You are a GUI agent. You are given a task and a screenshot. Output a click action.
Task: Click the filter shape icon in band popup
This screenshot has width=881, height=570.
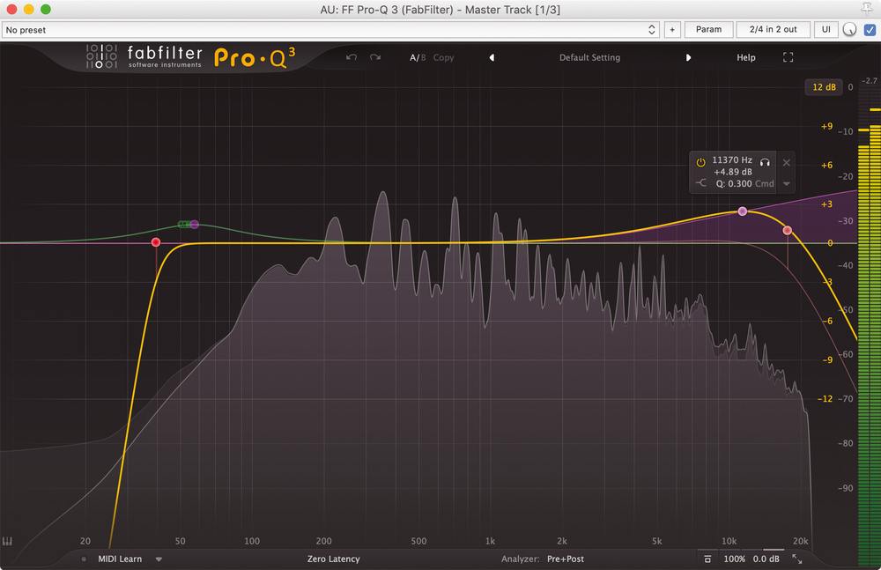699,182
